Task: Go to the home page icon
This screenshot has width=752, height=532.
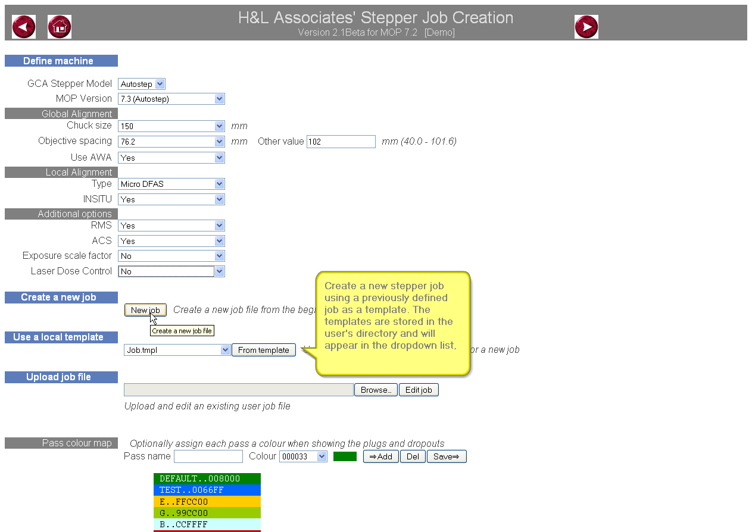Action: pyautogui.click(x=60, y=27)
